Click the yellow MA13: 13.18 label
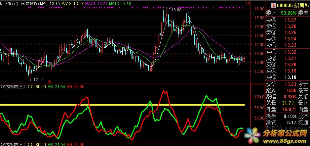310x146 pixels. 73,3
